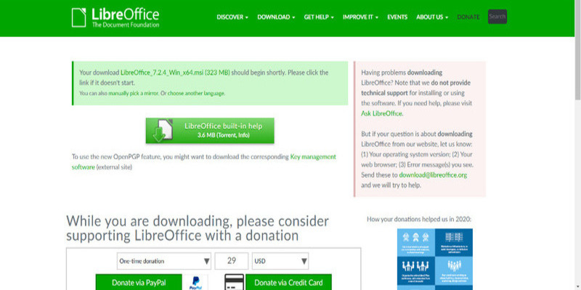This screenshot has height=290, width=581.
Task: Click the LibreOffice_7.2.4_Win_x64.msi download link
Action: pos(175,72)
